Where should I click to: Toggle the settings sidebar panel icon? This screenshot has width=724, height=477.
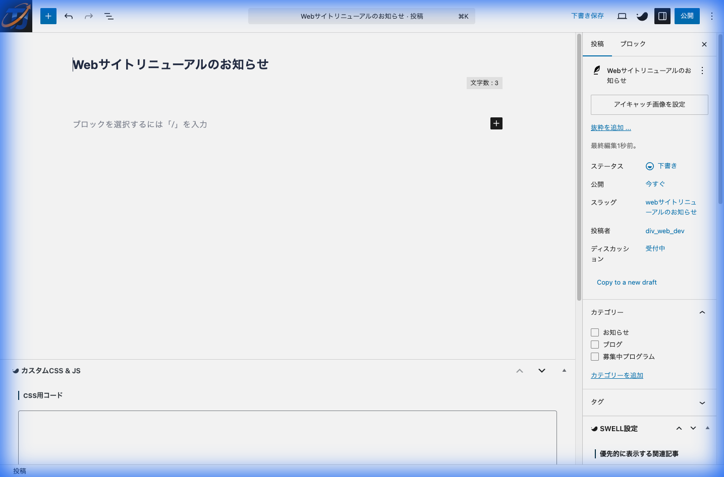[x=662, y=16]
